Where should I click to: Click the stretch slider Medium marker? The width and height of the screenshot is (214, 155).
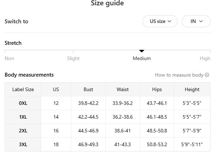tap(142, 51)
